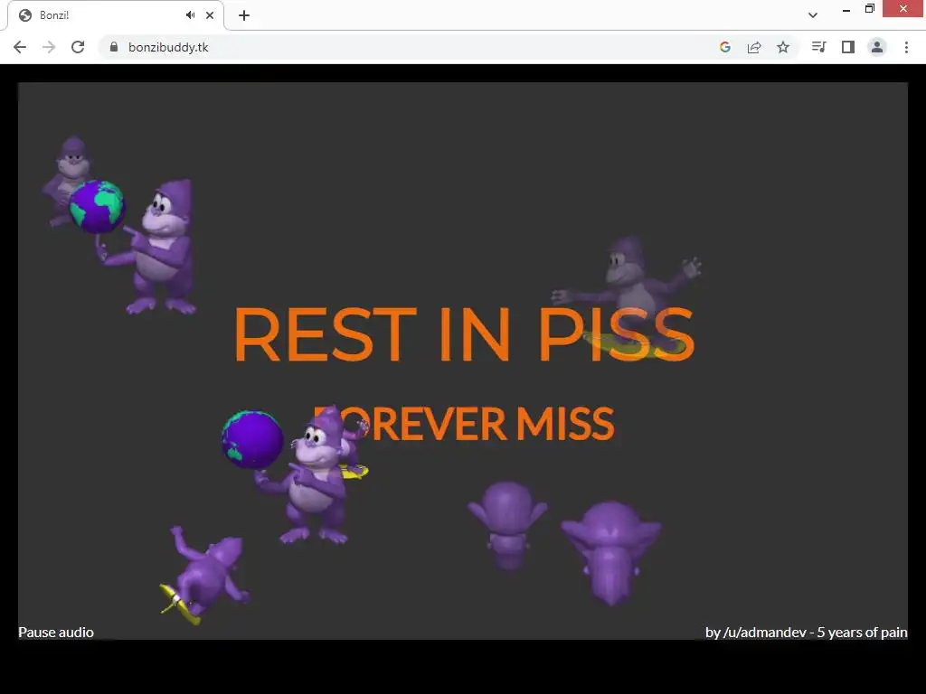
Task: Click the REST IN PISS heading
Action: click(x=464, y=334)
